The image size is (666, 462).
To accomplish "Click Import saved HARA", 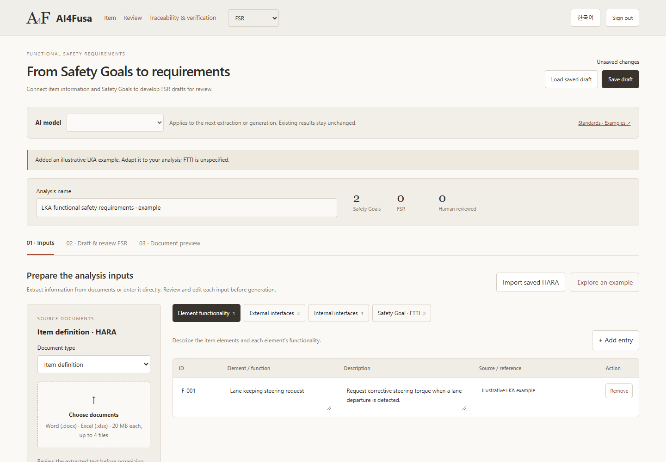I will (x=531, y=282).
